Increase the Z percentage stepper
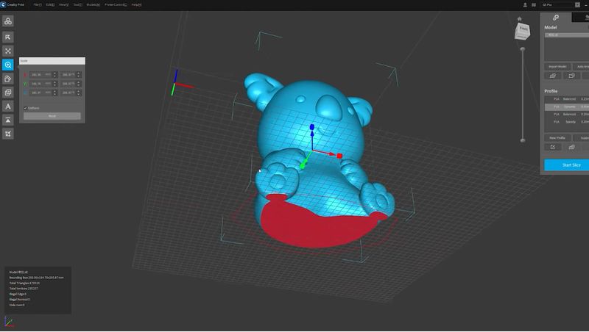 click(x=79, y=91)
